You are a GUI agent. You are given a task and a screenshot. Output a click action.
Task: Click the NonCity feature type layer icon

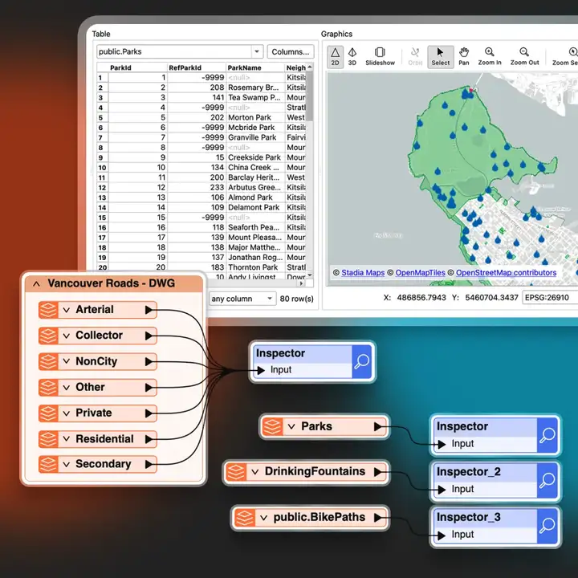tap(48, 361)
